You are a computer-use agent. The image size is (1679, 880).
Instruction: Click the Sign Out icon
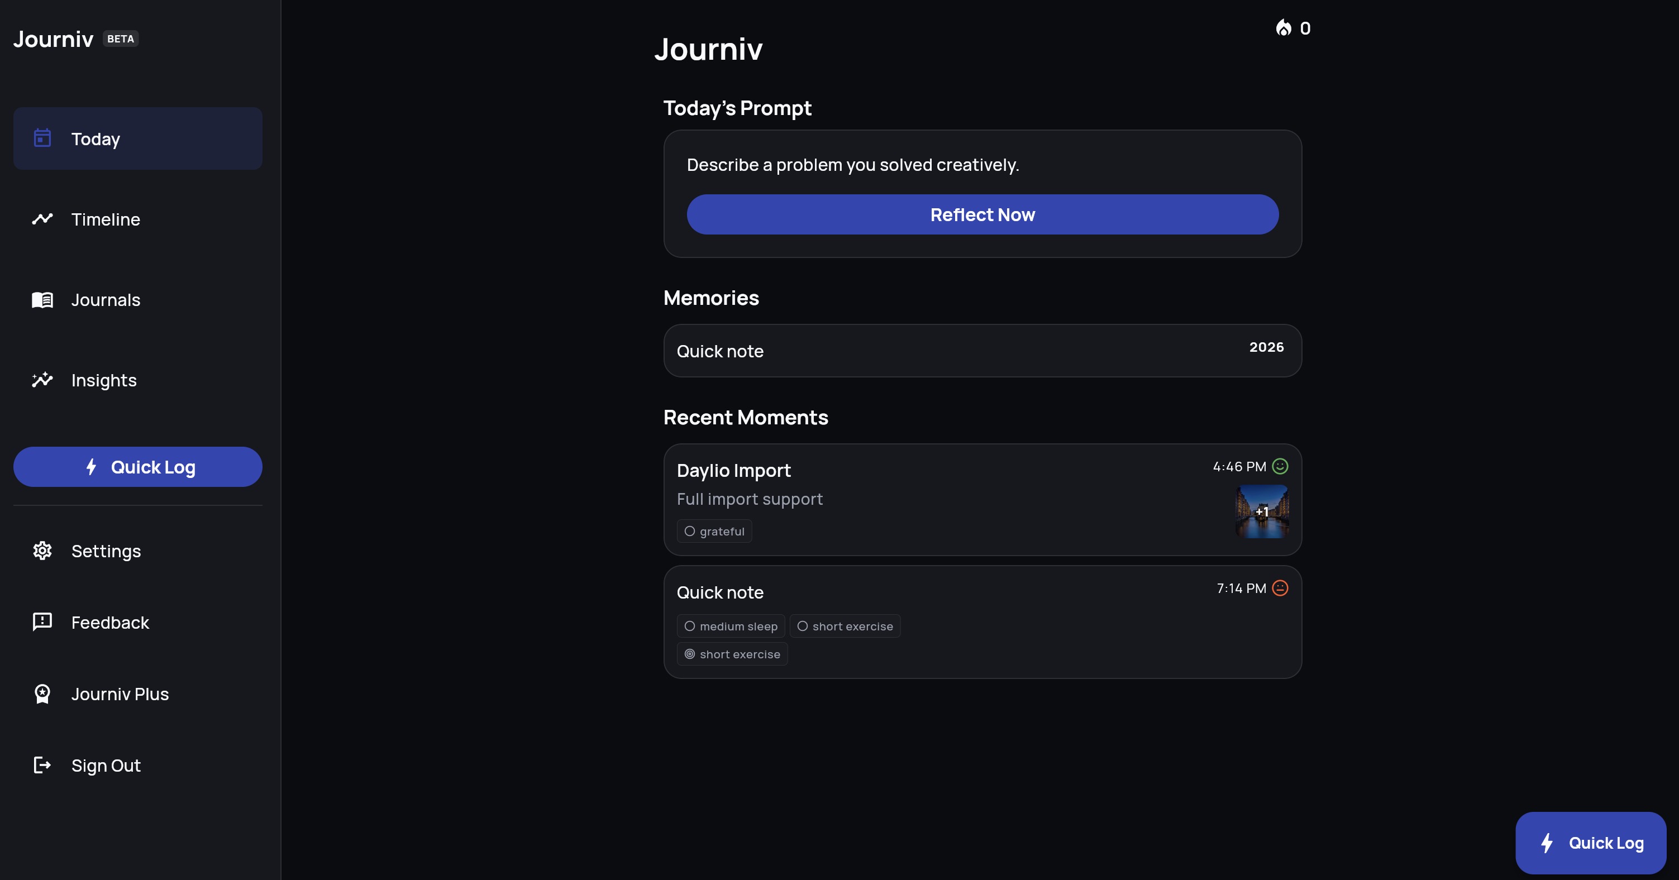42,765
